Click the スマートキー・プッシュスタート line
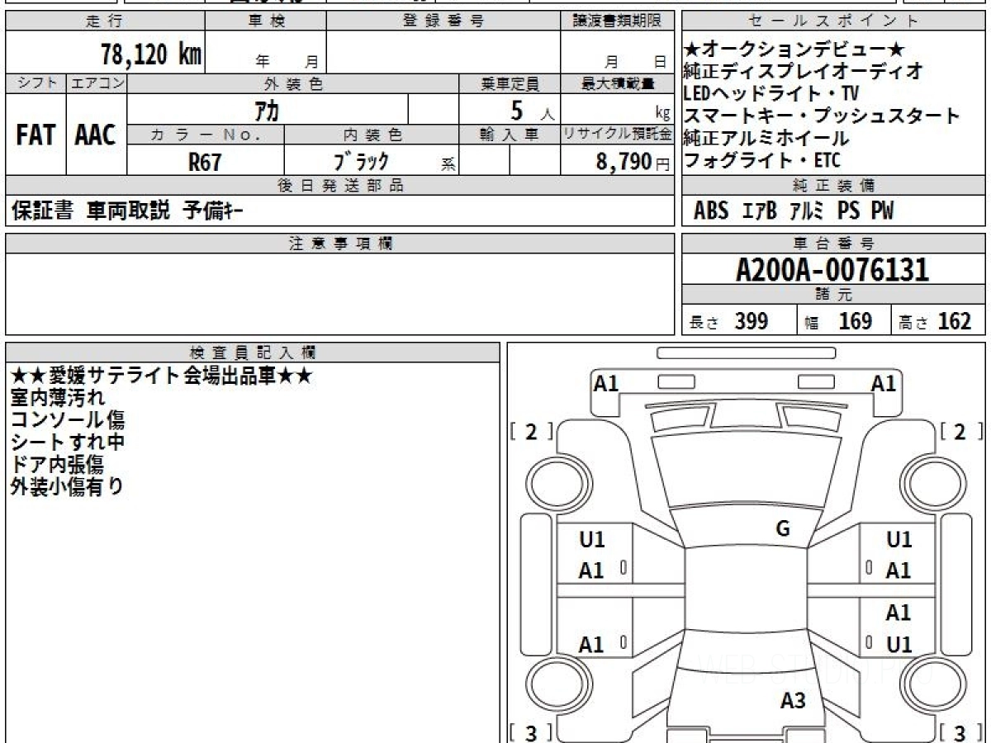 (x=822, y=116)
